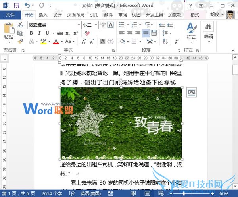Open the Change Case Aa dropdown
238x197 pixels.
click(x=70, y=41)
